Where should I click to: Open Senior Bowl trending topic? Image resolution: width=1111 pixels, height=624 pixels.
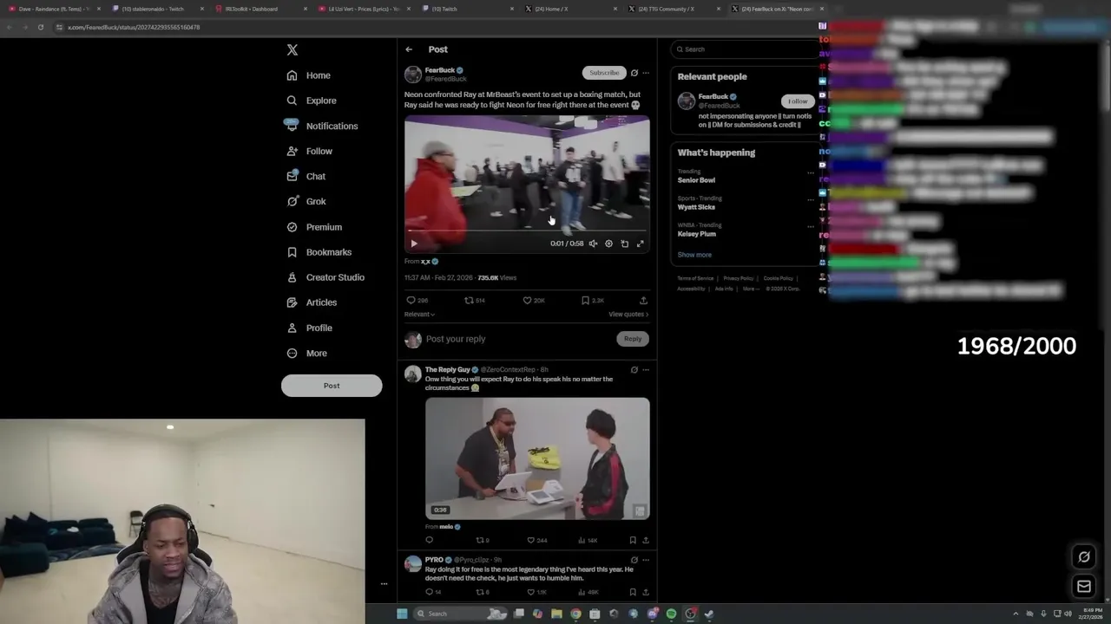pos(696,180)
